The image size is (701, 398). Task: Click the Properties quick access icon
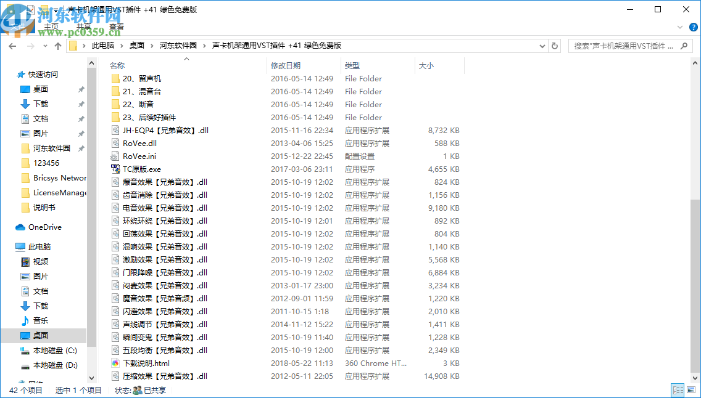click(x=30, y=10)
